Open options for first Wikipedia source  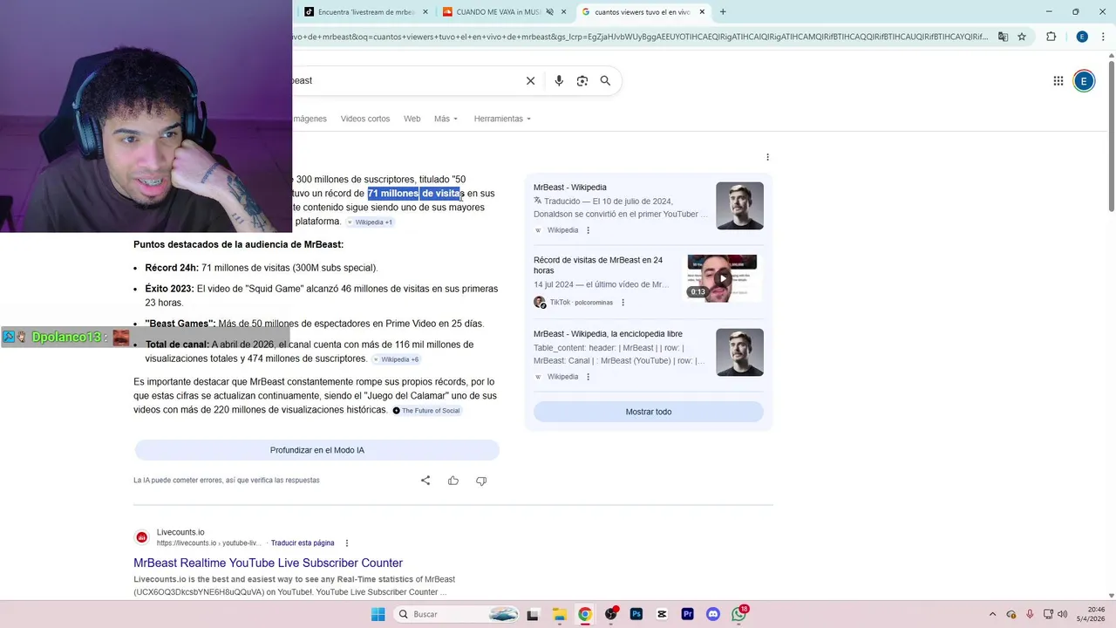[588, 230]
